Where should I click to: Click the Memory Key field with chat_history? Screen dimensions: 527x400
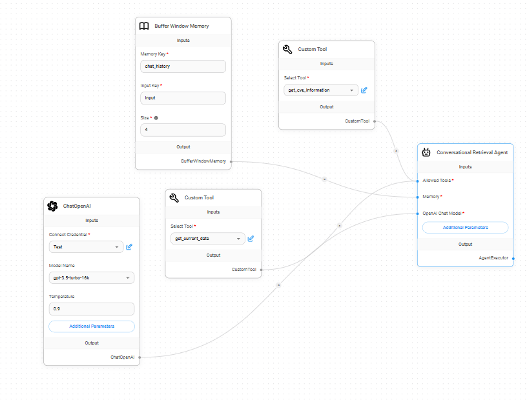tap(183, 66)
